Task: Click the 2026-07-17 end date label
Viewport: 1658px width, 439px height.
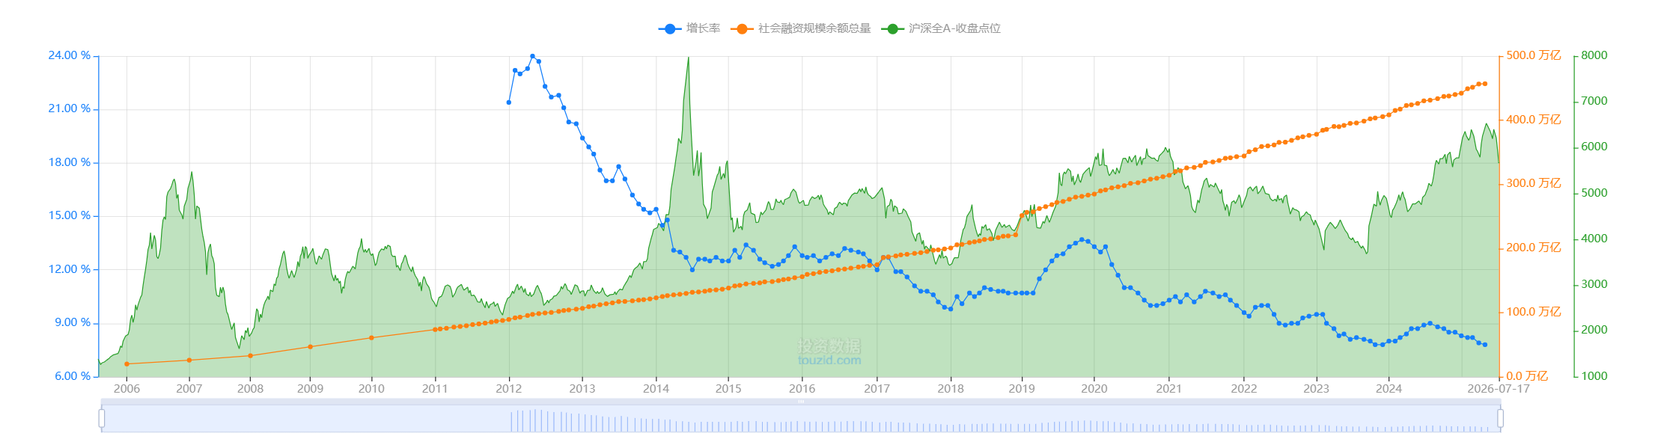Action: click(1499, 388)
